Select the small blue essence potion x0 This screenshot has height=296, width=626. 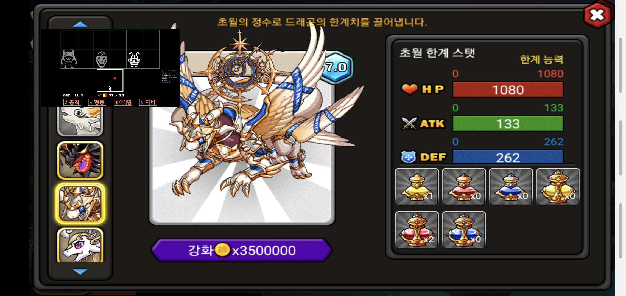click(511, 187)
